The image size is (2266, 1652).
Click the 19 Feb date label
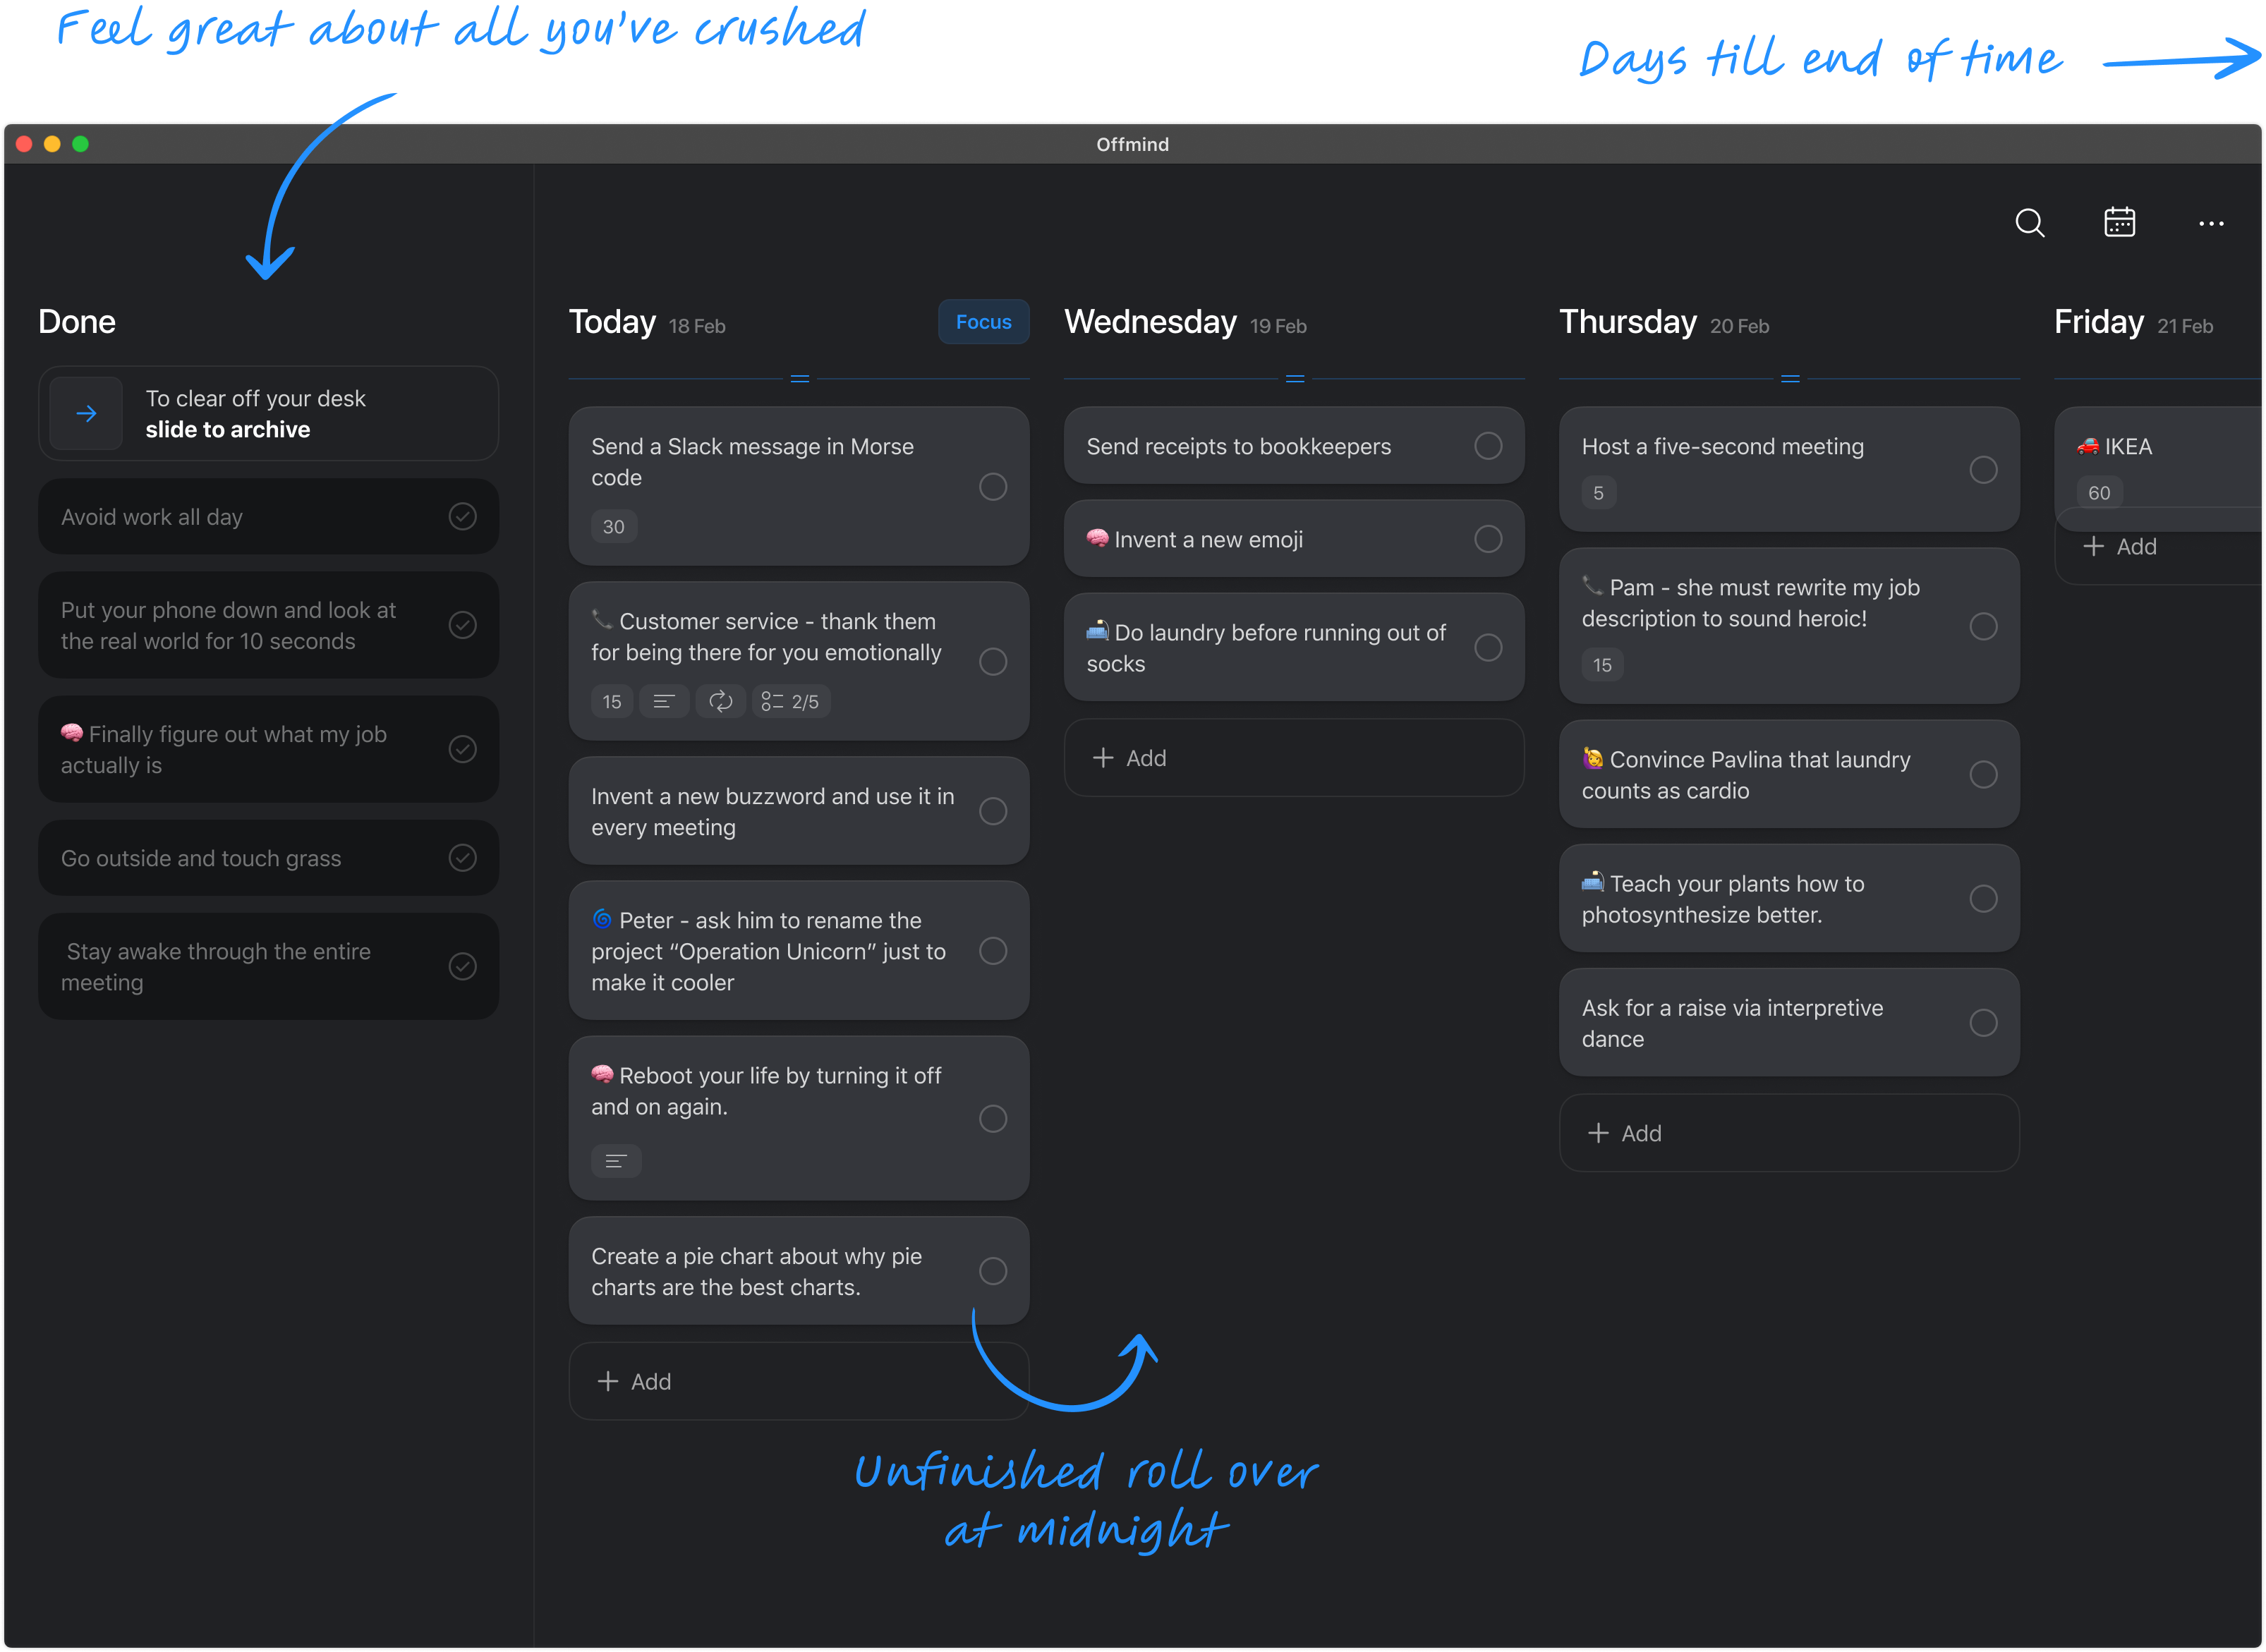[1277, 326]
